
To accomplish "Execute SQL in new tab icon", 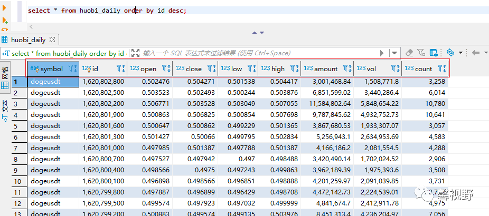I will pos(5,21).
